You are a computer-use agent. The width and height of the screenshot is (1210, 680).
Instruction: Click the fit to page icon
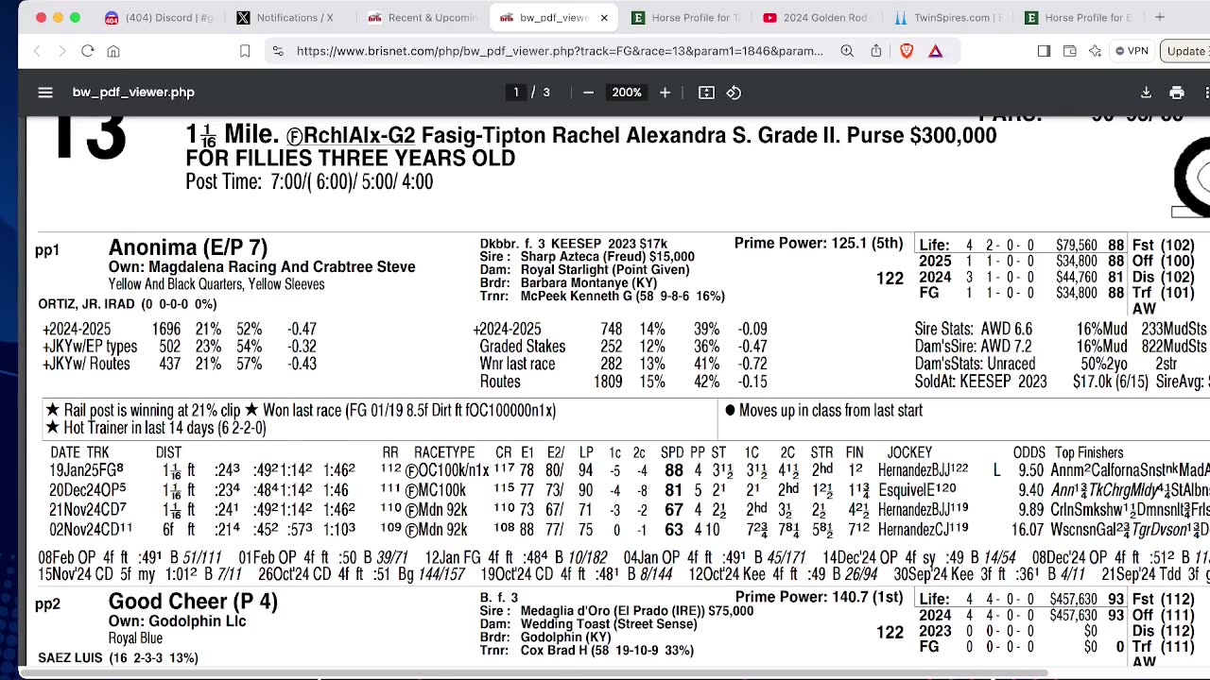706,93
